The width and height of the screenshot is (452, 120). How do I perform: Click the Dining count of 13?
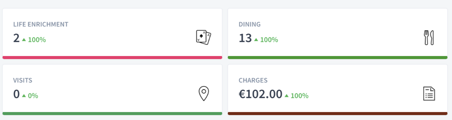pos(245,38)
